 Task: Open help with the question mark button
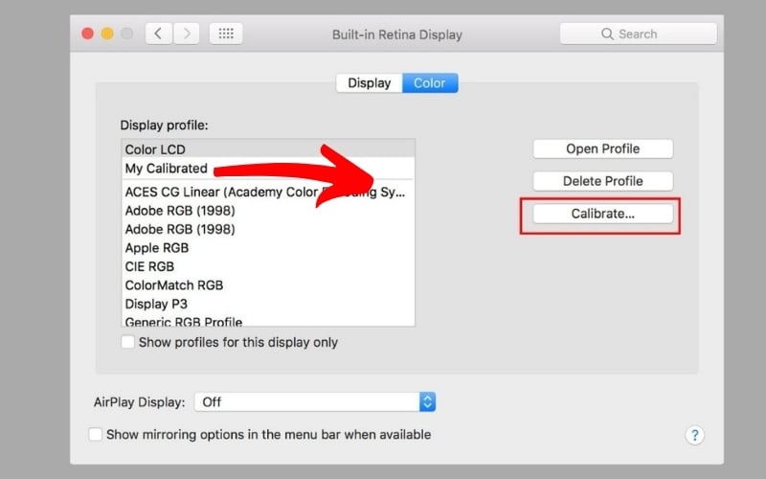coord(695,435)
